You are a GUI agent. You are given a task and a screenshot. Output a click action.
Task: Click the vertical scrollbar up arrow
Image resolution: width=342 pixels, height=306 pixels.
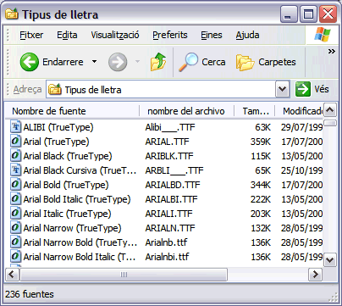(330, 110)
